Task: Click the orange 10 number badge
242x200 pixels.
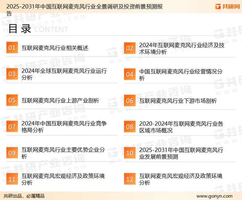Action: (x=130, y=153)
